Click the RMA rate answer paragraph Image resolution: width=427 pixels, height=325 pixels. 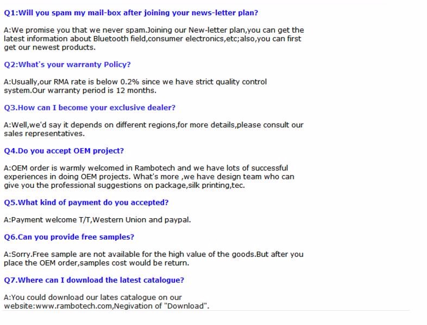point(135,86)
